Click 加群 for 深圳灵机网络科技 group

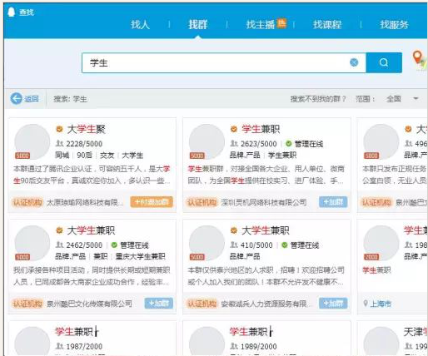coord(333,202)
